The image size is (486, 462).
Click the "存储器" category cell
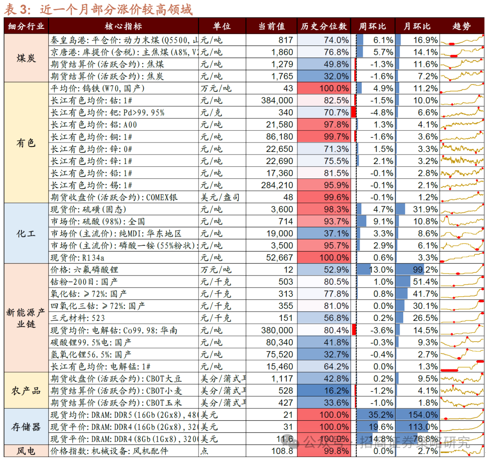pyautogui.click(x=26, y=426)
